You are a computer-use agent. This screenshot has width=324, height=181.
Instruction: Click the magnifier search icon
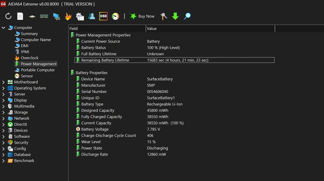[x=187, y=16]
